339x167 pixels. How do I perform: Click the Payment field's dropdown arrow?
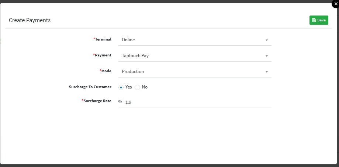[x=266, y=56]
